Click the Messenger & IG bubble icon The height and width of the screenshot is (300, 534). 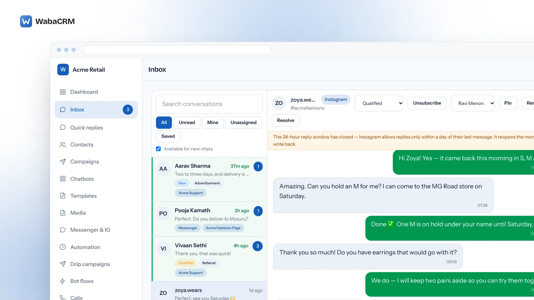[63, 230]
